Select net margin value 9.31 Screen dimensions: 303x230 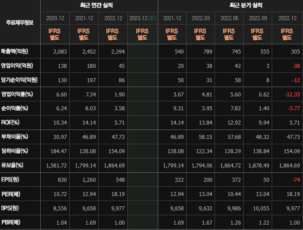tap(178, 109)
